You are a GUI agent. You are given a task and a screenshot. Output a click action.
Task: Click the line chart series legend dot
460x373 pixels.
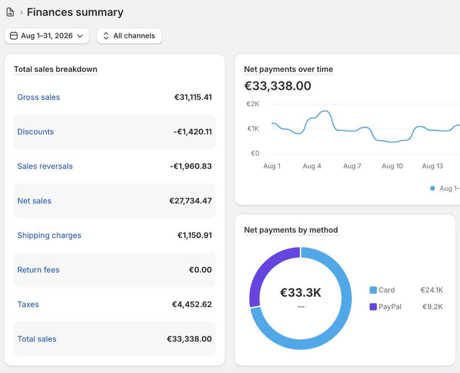[x=432, y=188]
